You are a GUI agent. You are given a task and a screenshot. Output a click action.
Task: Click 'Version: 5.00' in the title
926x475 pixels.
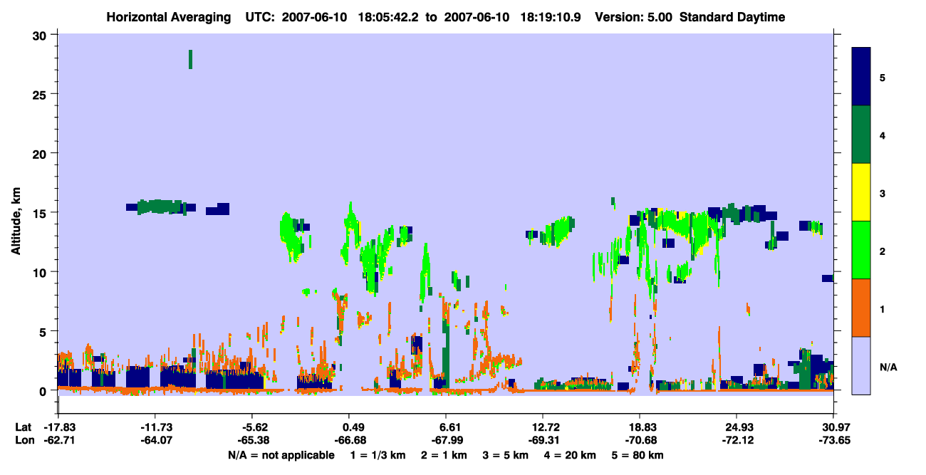click(x=634, y=17)
